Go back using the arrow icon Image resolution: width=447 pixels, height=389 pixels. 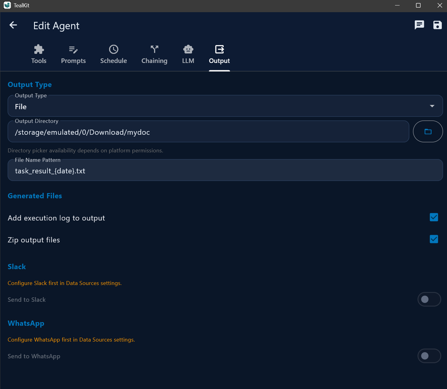point(13,25)
